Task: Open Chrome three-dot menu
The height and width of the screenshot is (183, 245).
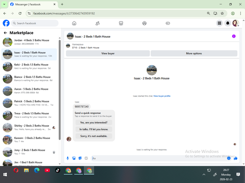Action: click(241, 13)
